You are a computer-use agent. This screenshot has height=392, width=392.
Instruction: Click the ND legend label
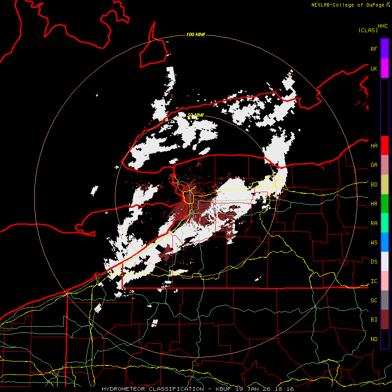[x=374, y=339]
